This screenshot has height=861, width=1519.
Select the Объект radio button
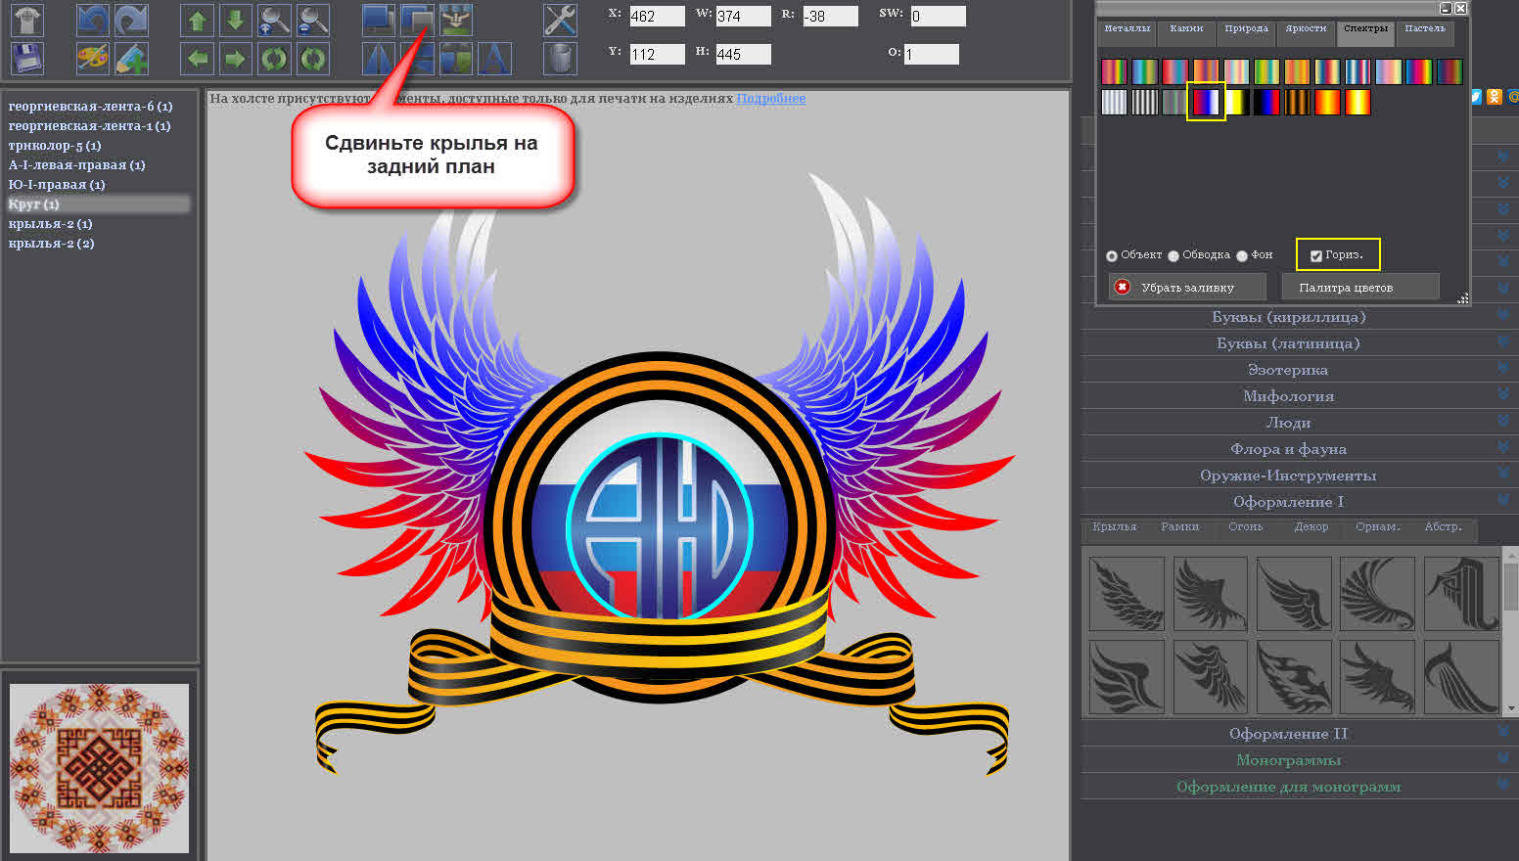tap(1112, 255)
